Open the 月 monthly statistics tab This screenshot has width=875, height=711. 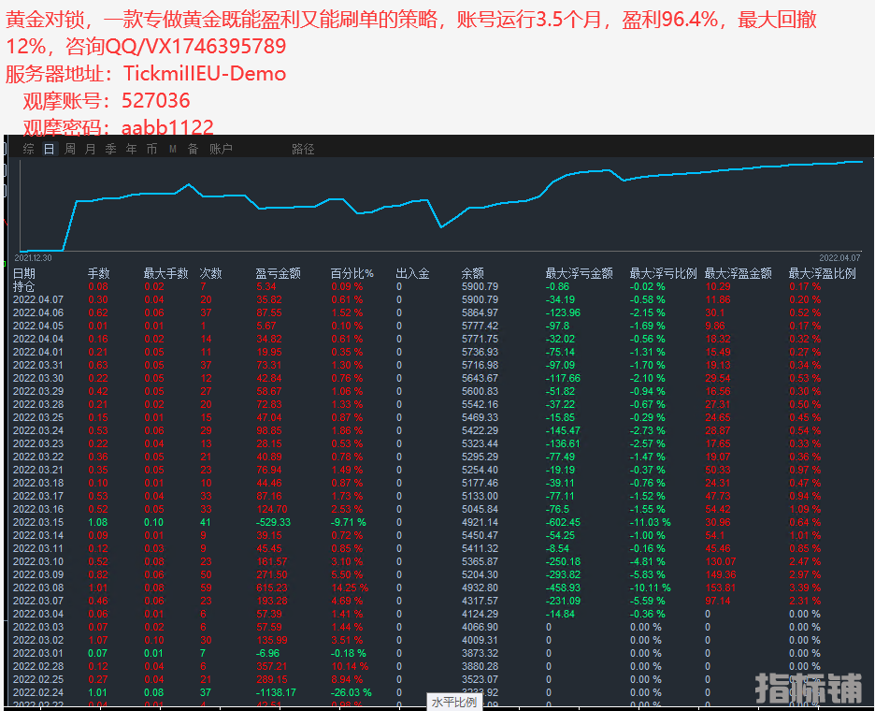click(x=91, y=149)
